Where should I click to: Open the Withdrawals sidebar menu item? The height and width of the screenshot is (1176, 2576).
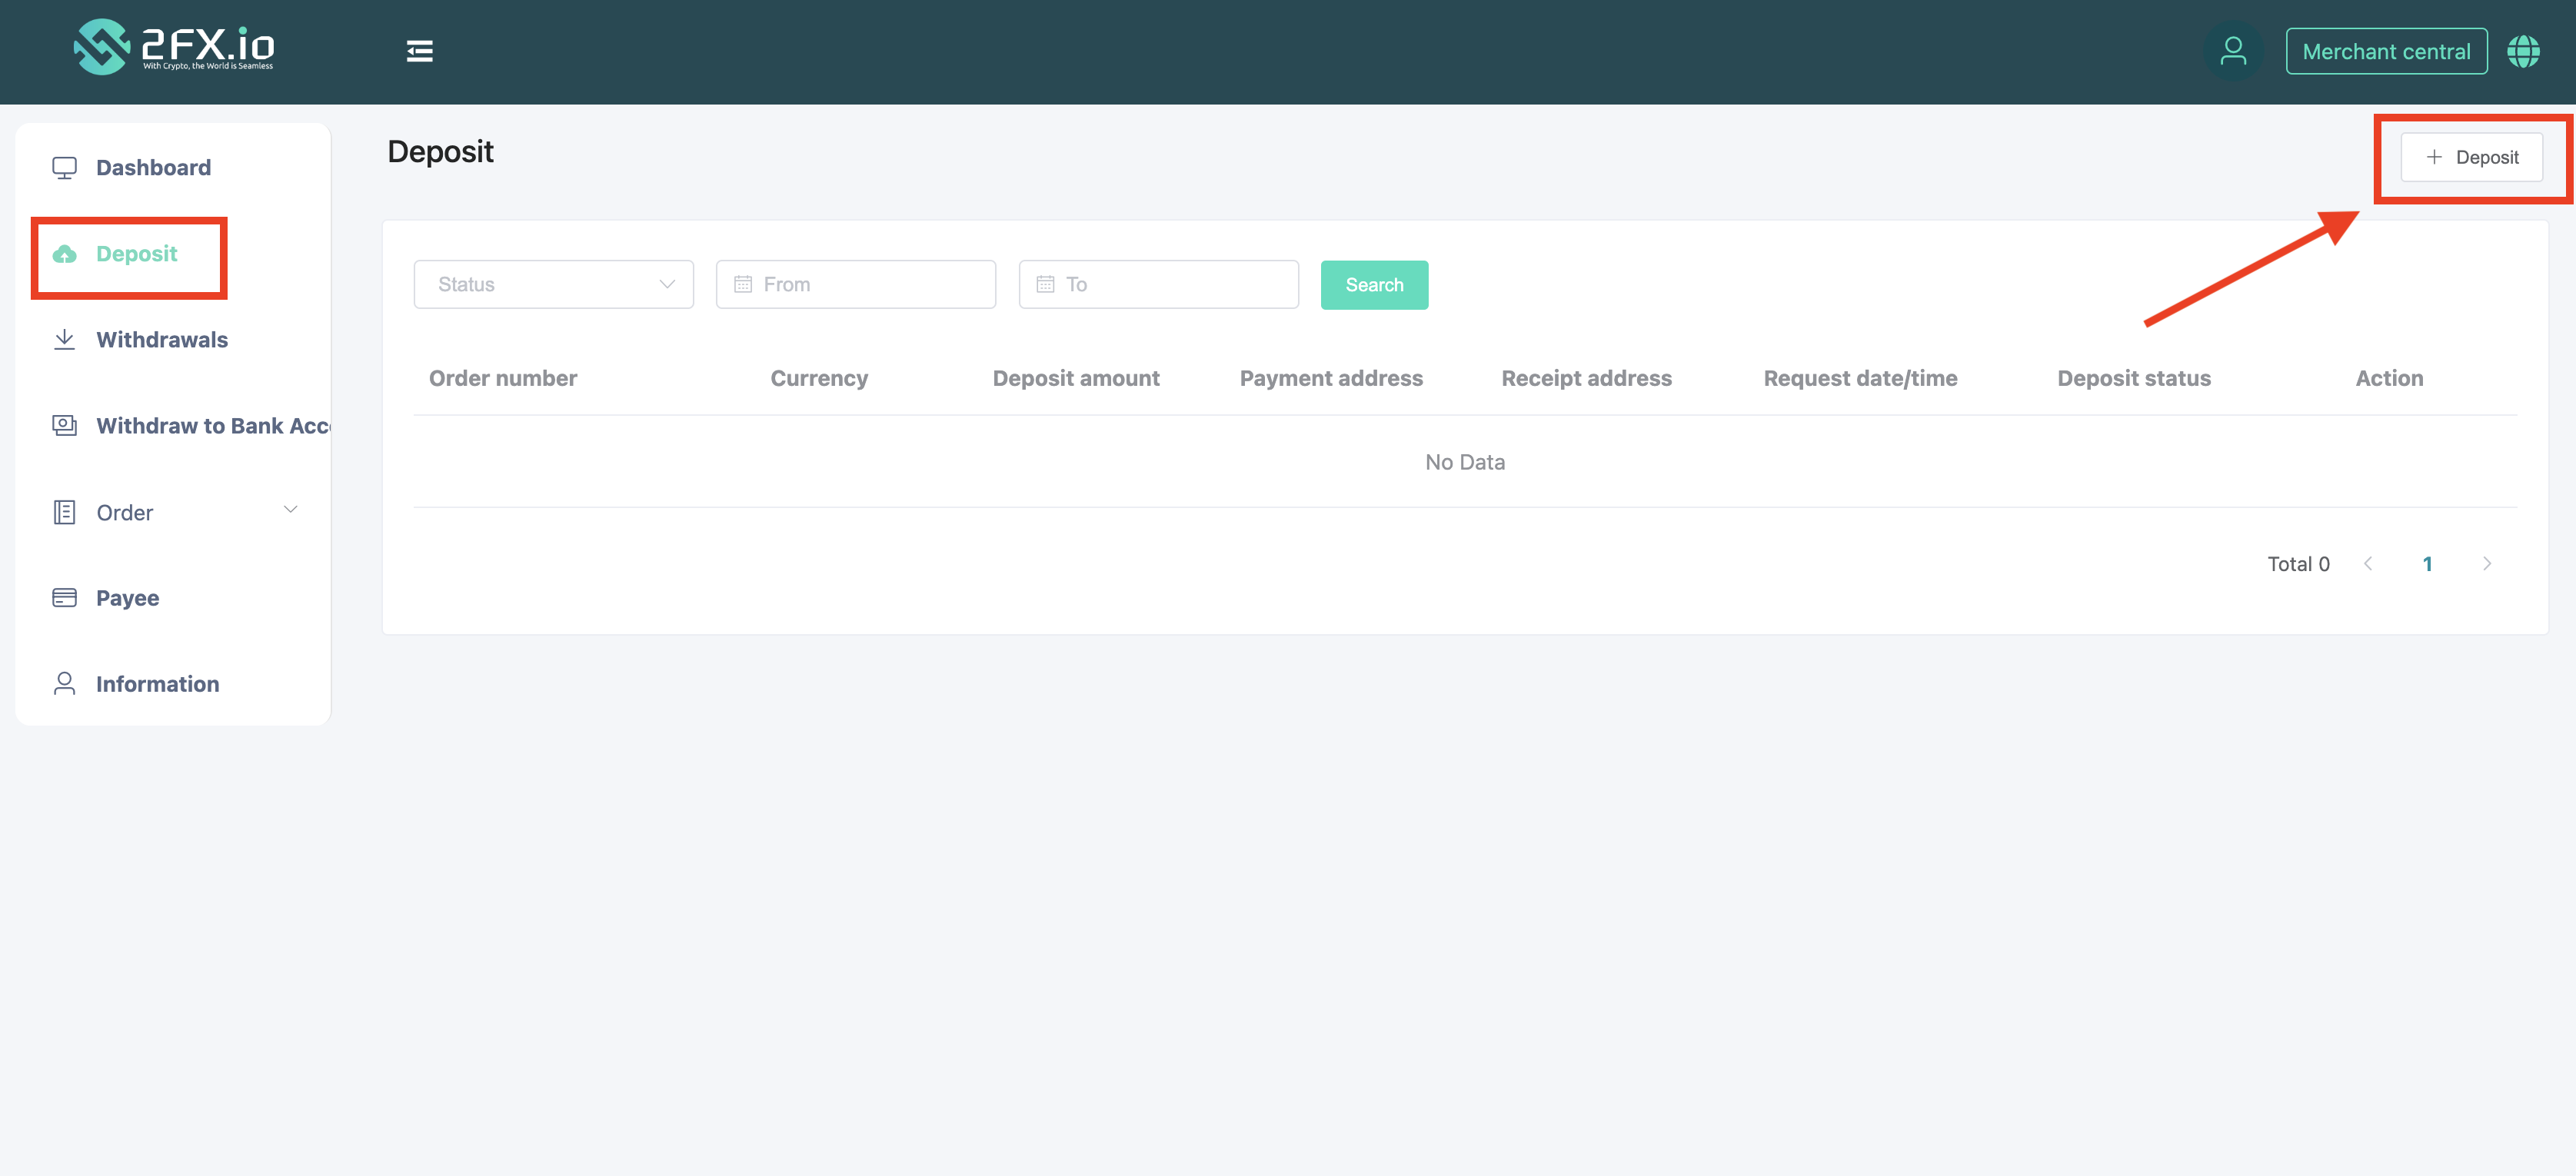pyautogui.click(x=162, y=340)
